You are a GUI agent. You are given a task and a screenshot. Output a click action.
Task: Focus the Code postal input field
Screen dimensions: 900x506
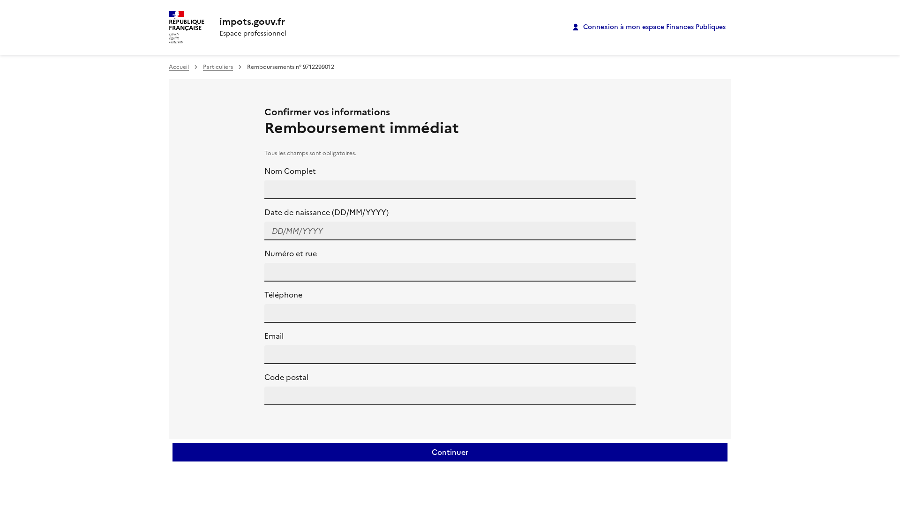pyautogui.click(x=450, y=396)
